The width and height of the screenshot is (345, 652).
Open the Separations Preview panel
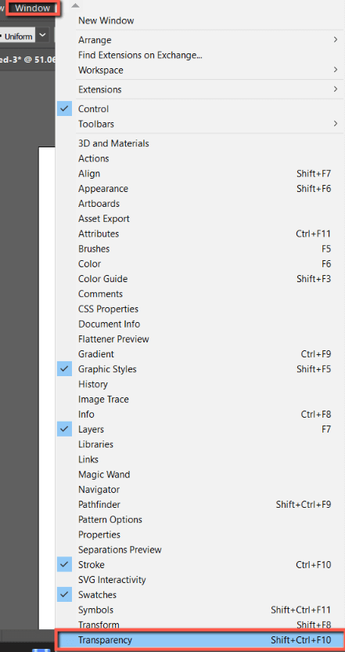[x=200, y=549]
